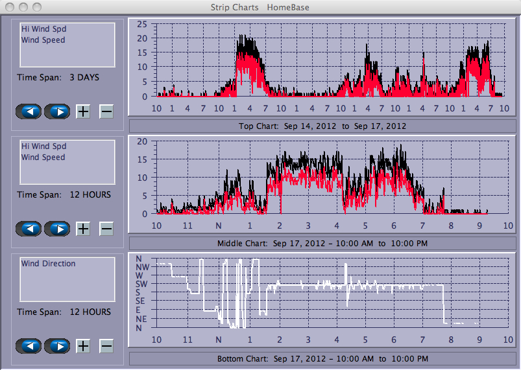Viewport: 521px width, 370px height.
Task: Click the Middle Chart date range label
Action: coord(322,244)
